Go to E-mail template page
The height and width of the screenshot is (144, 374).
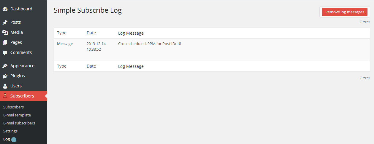point(17,115)
